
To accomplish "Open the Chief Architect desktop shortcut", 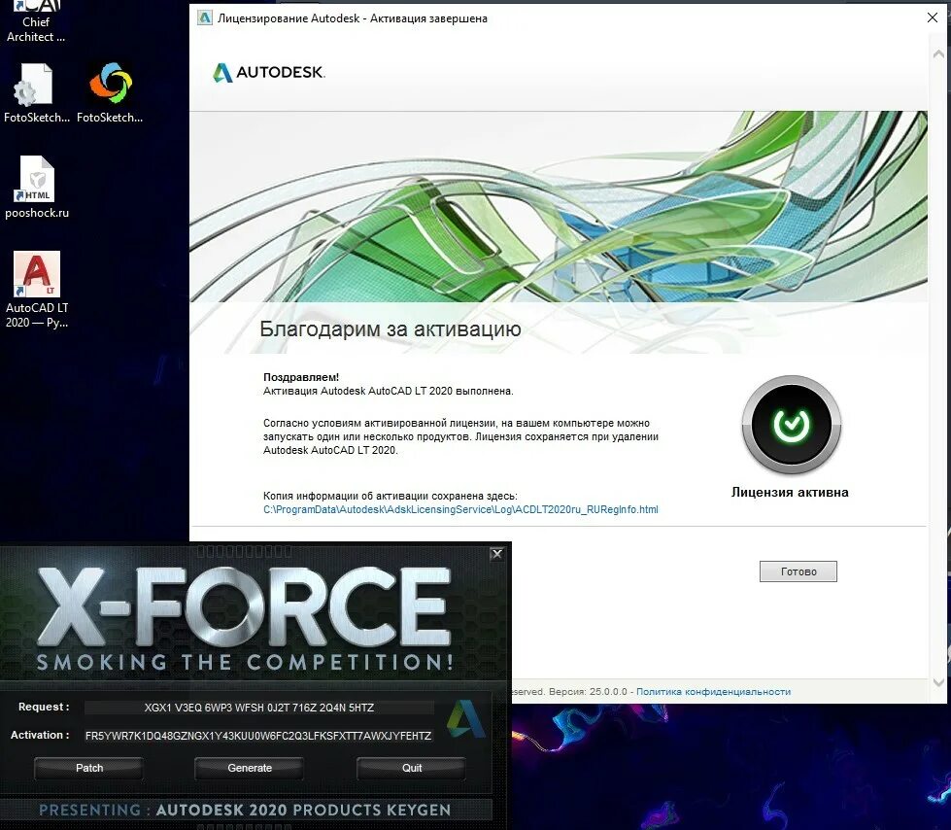I will 36,21.
